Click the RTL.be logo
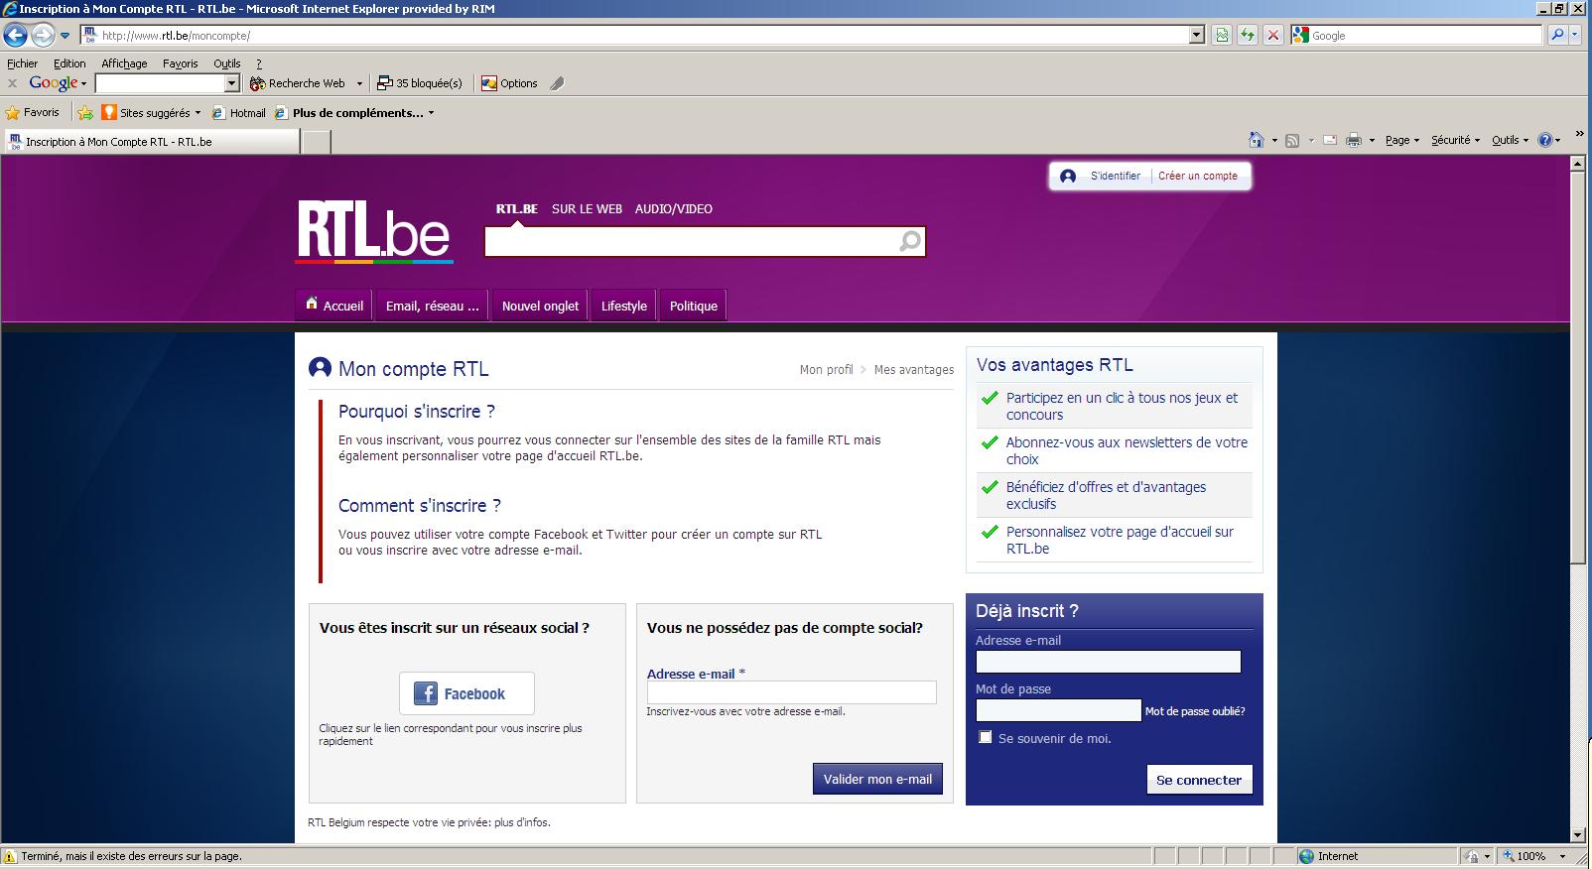Viewport: 1592px width, 869px height. pyautogui.click(x=374, y=231)
